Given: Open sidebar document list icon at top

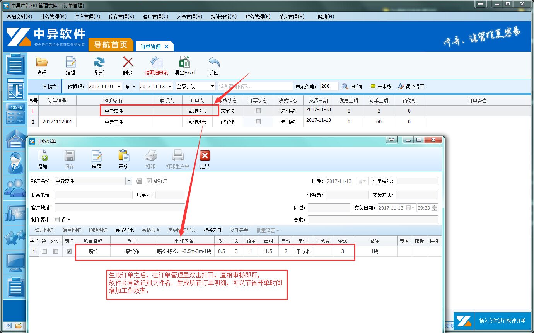Looking at the screenshot, I should [x=16, y=65].
